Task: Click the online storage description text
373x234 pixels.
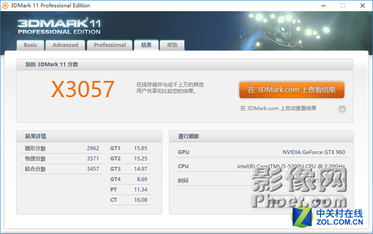Action: pos(170,88)
